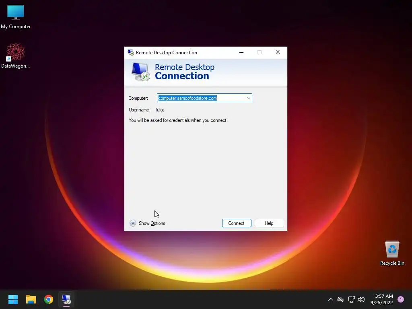The width and height of the screenshot is (412, 309).
Task: Launch Google Chrome from the taskbar
Action: pyautogui.click(x=49, y=299)
